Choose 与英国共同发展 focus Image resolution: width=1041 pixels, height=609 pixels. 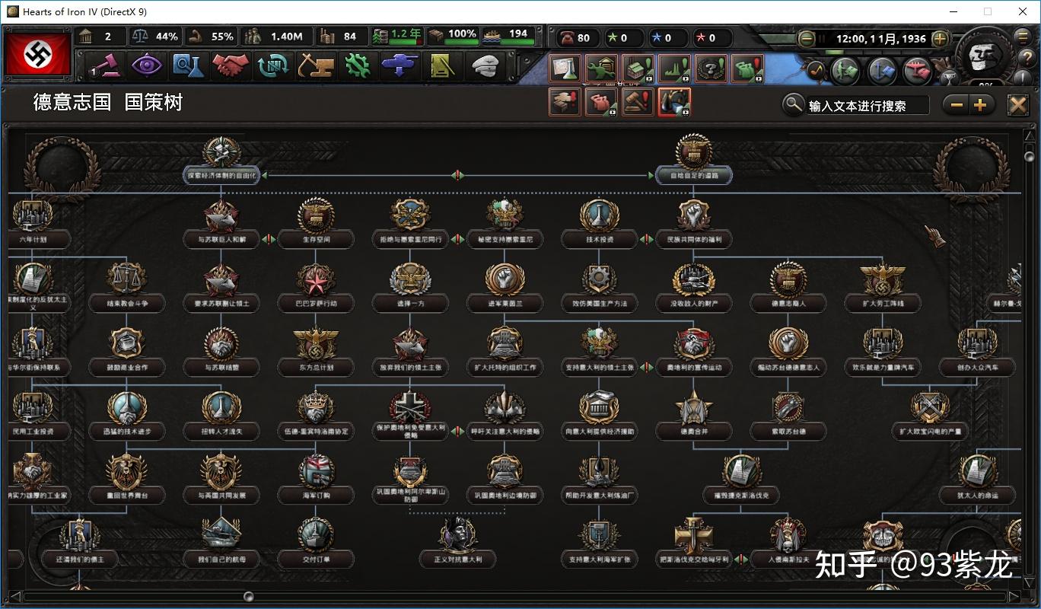[x=221, y=481]
